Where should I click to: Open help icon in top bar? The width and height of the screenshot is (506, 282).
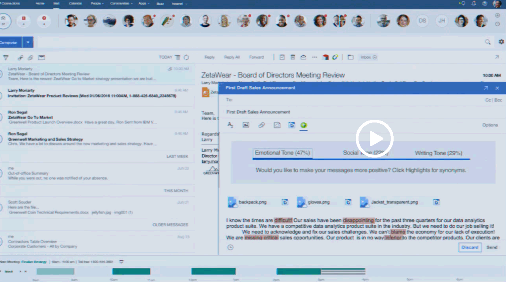point(485,4)
